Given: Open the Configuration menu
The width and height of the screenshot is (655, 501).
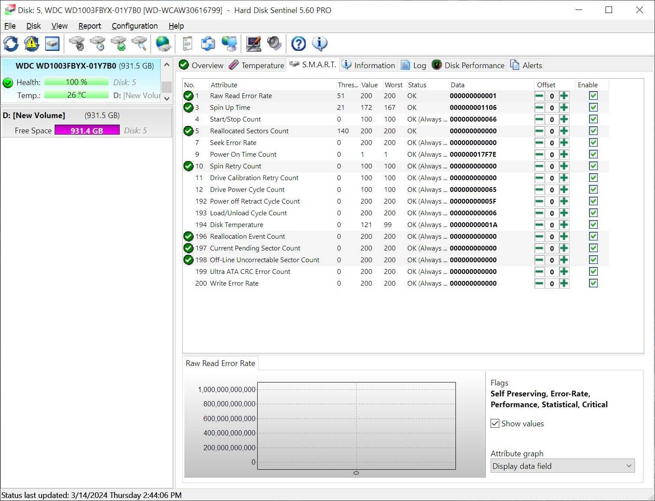Looking at the screenshot, I should point(135,26).
